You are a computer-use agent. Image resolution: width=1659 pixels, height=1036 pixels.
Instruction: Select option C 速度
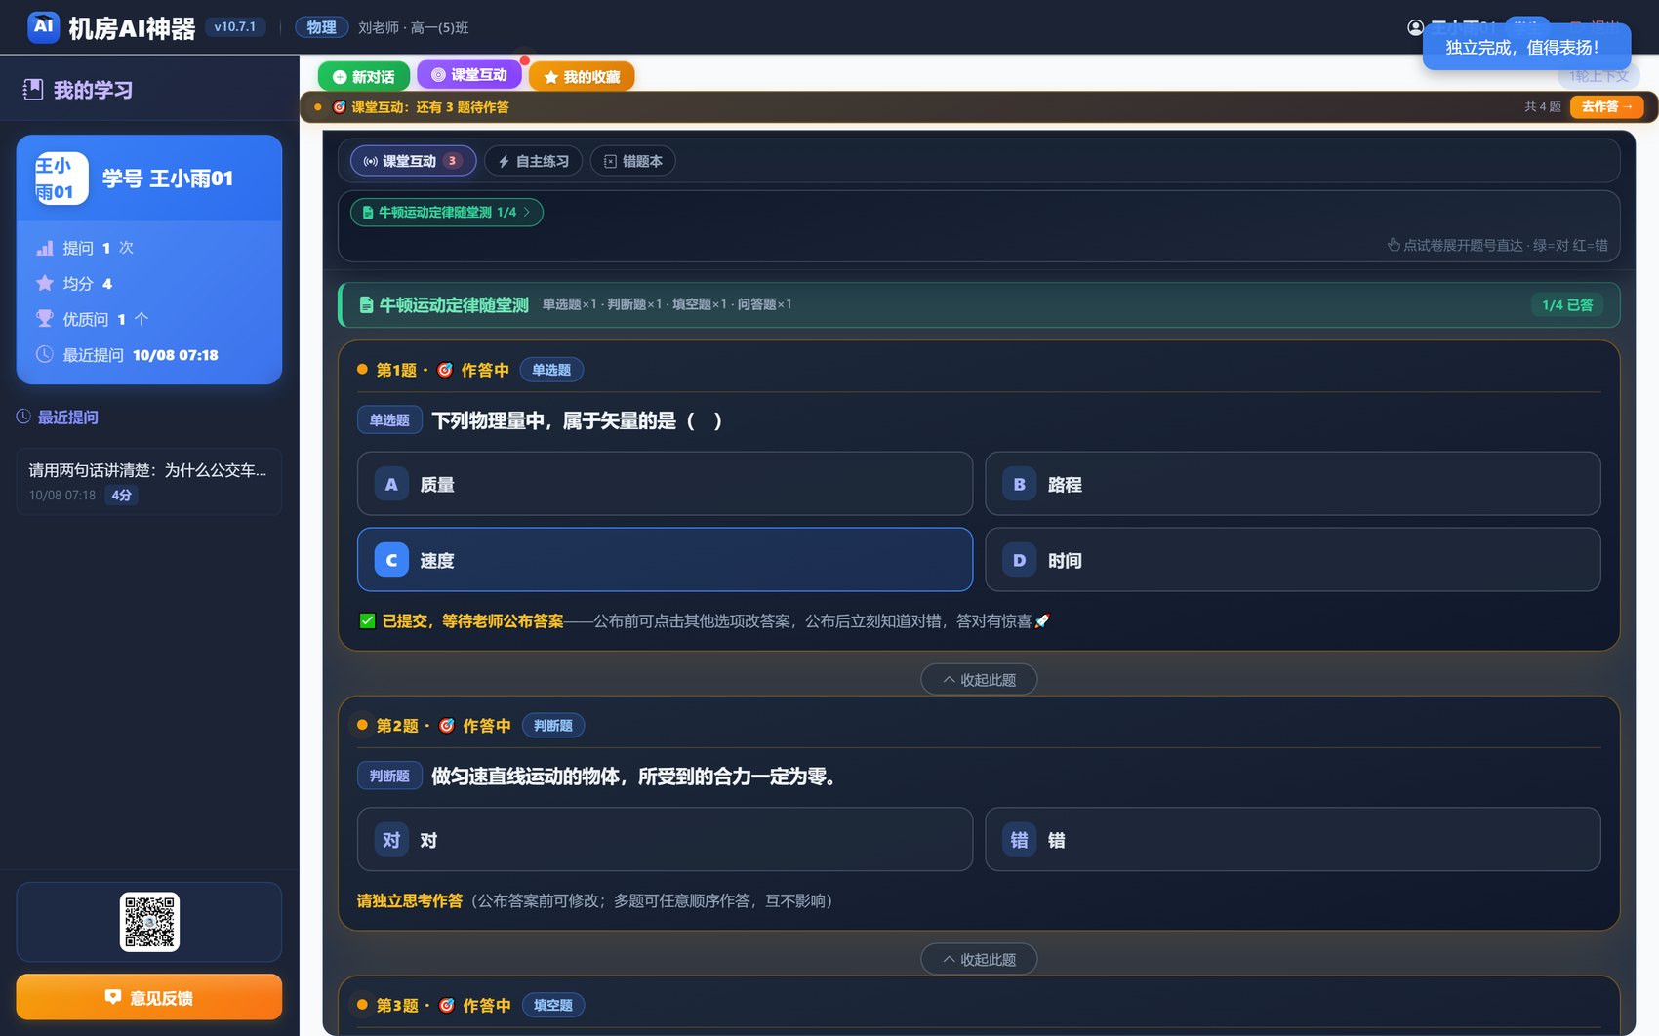click(x=665, y=560)
